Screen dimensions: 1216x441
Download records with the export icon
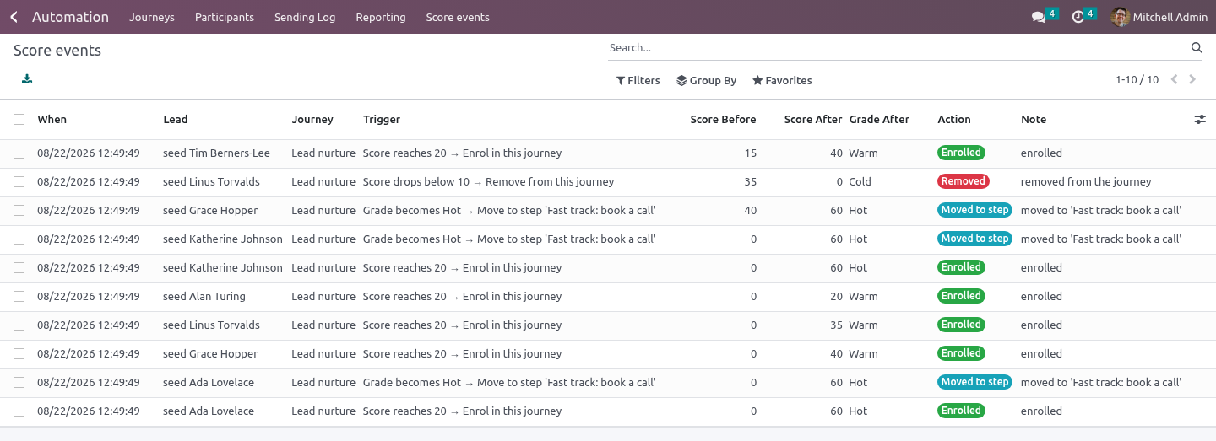(27, 79)
